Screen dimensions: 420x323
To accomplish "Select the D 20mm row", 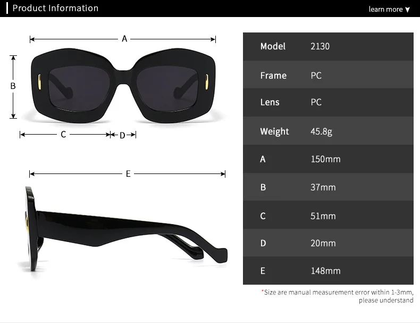I will click(328, 243).
